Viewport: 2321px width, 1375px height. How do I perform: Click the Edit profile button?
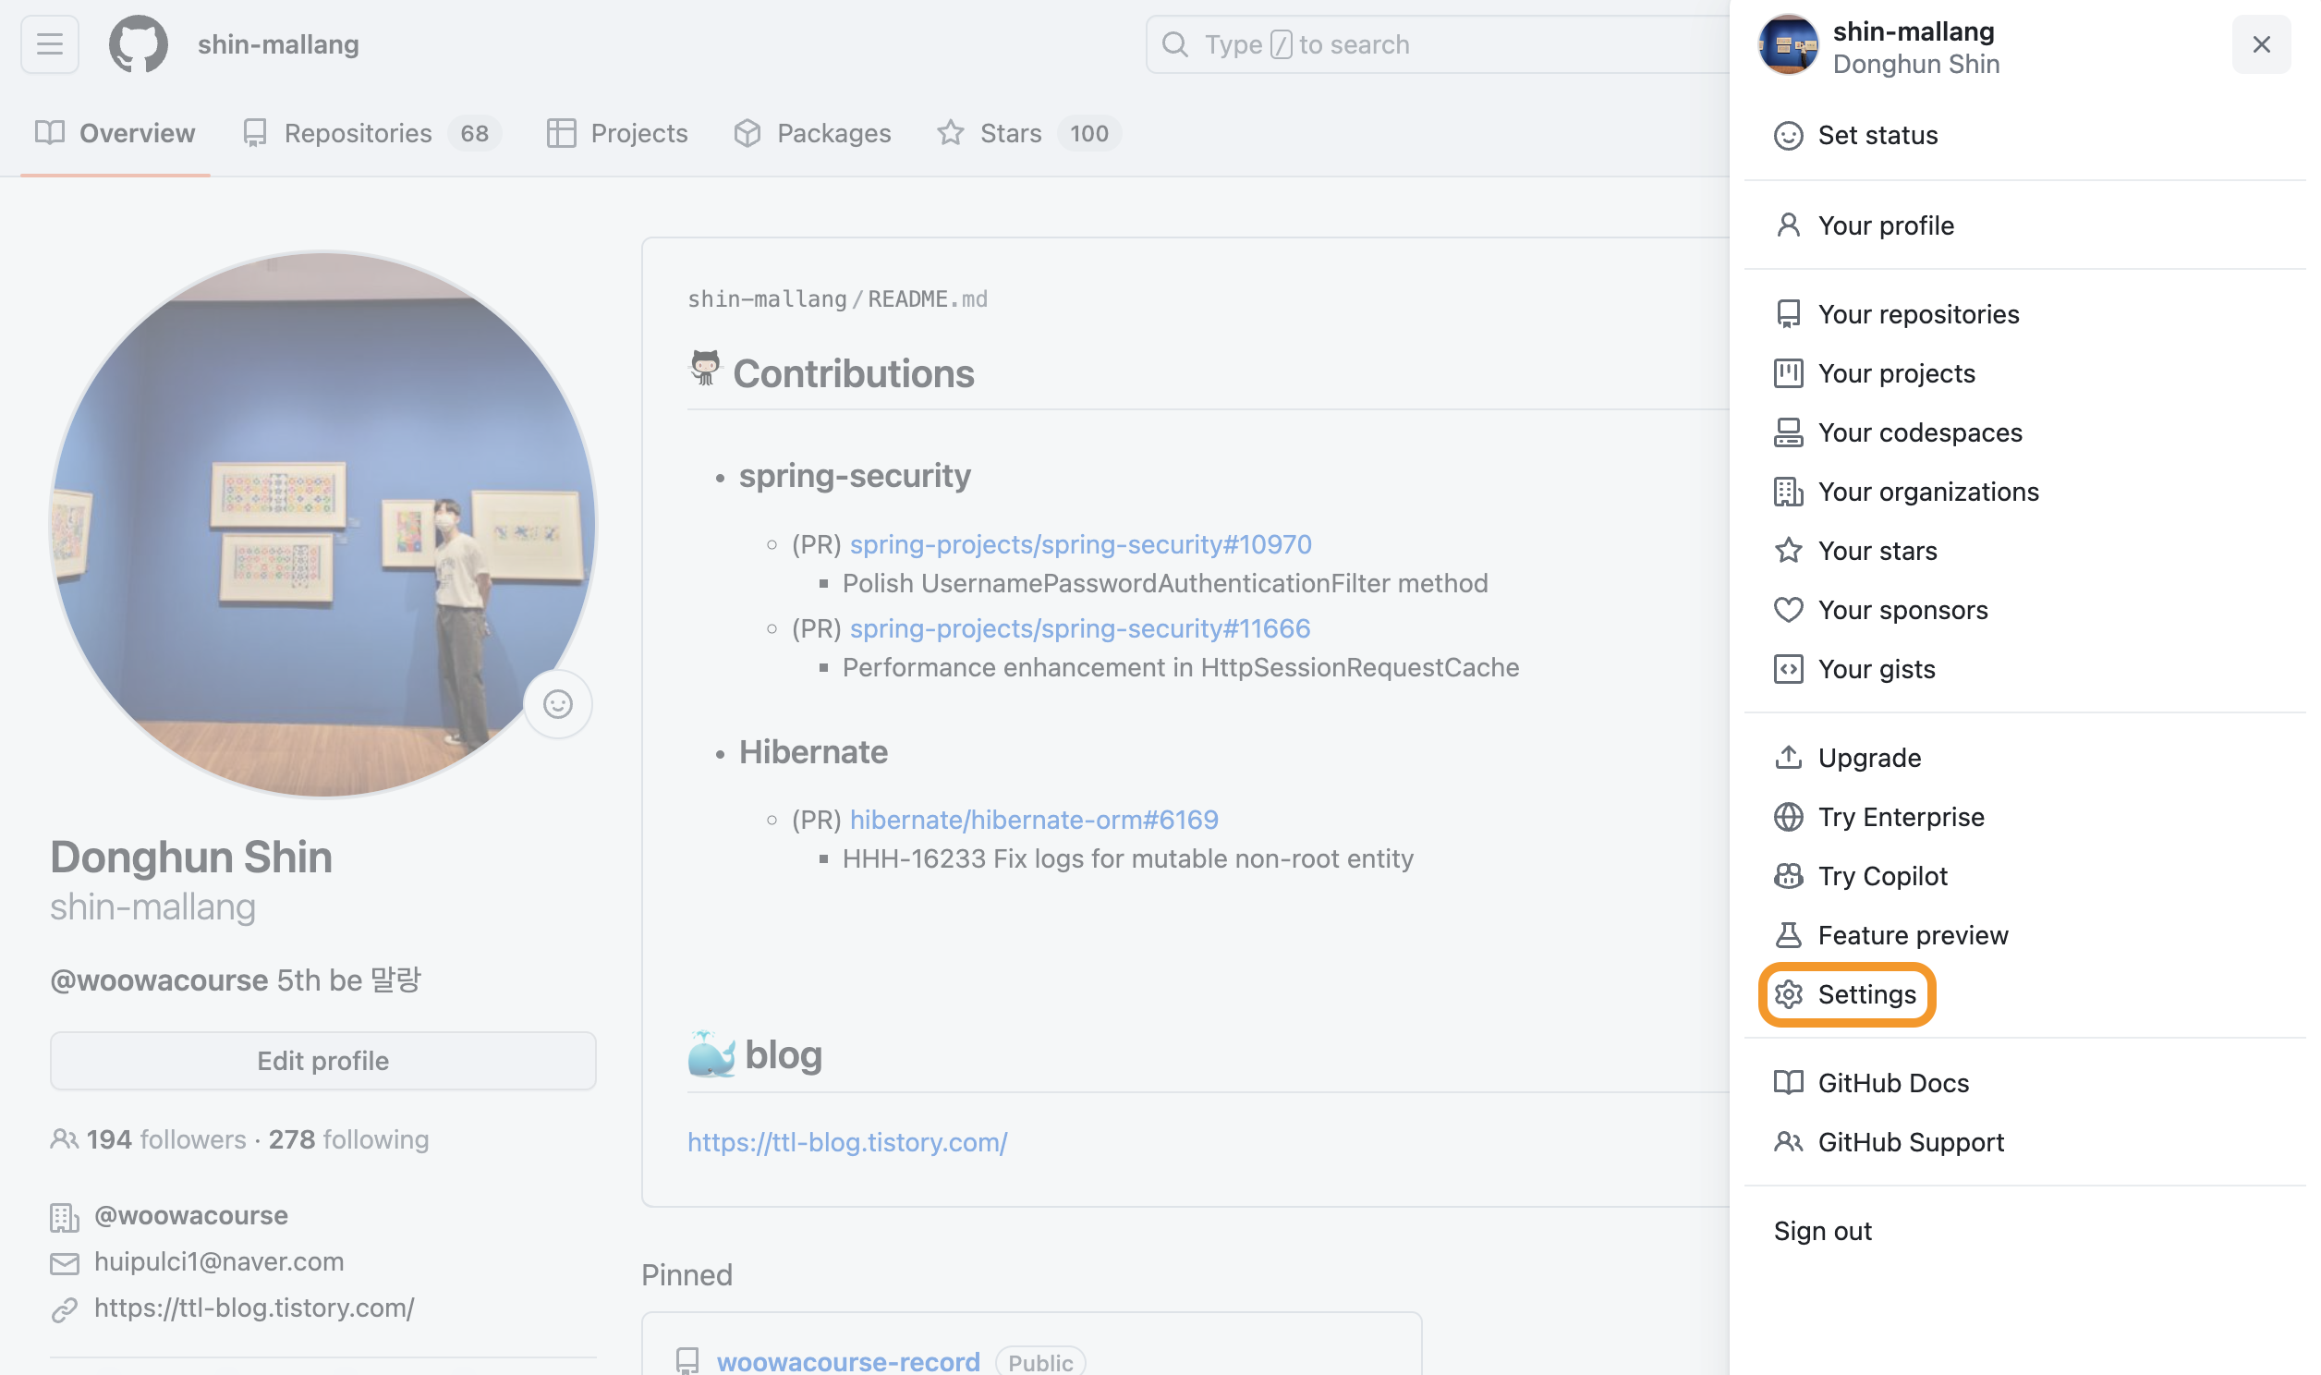coord(322,1060)
